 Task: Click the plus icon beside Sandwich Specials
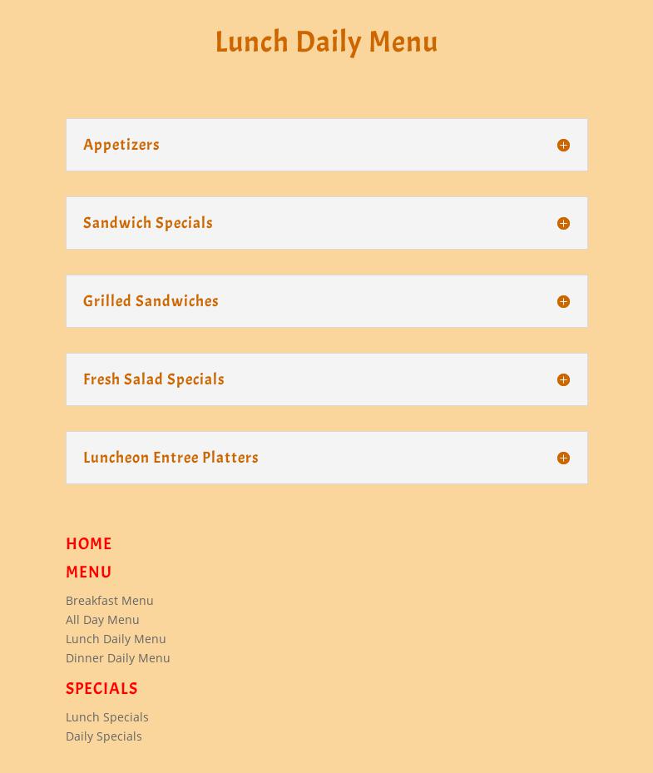click(563, 223)
